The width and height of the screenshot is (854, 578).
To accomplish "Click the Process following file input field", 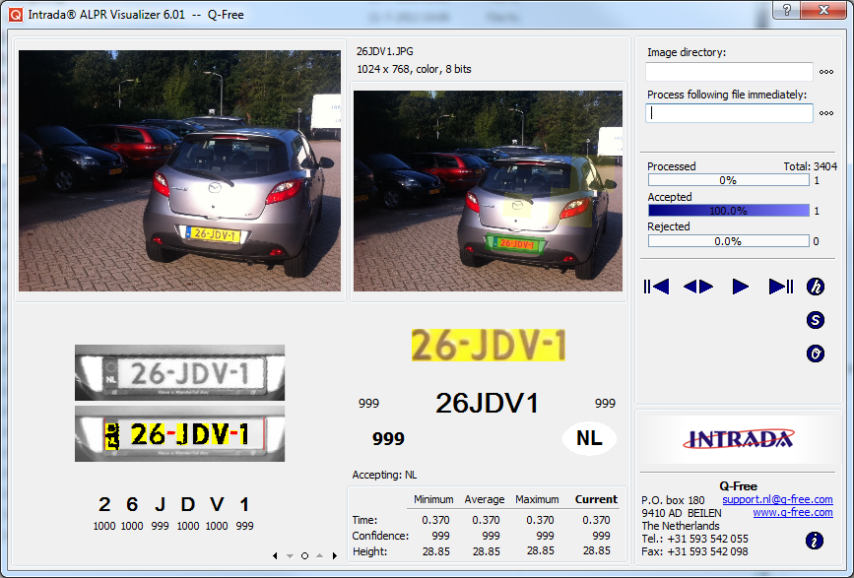I will click(x=729, y=113).
